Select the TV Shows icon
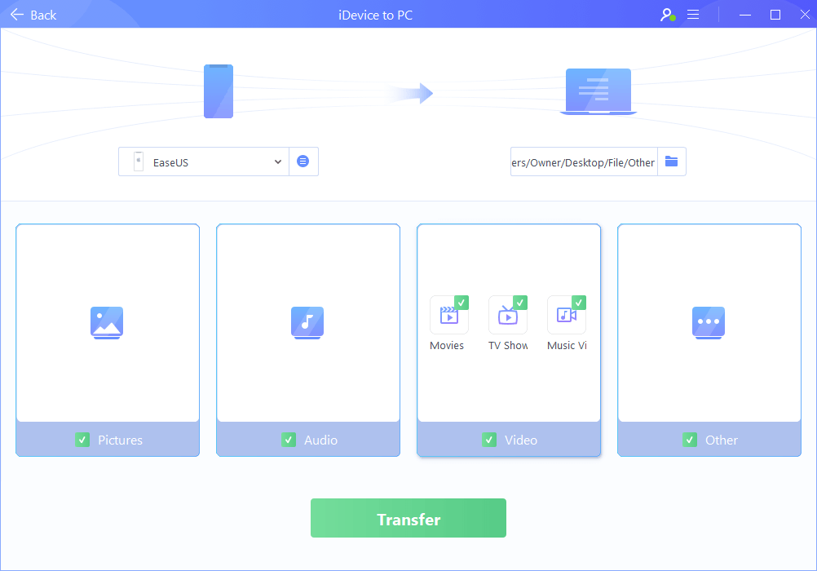This screenshot has height=571, width=817. click(x=508, y=315)
